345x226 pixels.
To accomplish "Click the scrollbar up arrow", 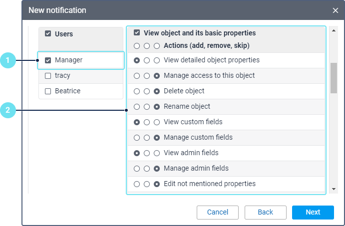I will click(334, 31).
